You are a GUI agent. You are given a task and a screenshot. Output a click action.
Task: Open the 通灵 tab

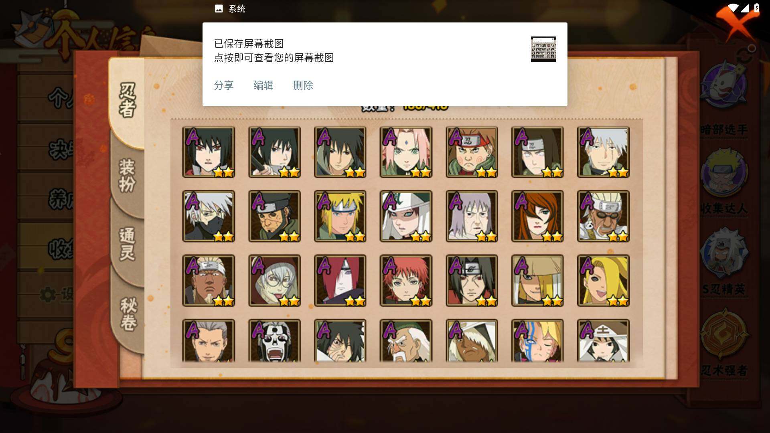[127, 244]
